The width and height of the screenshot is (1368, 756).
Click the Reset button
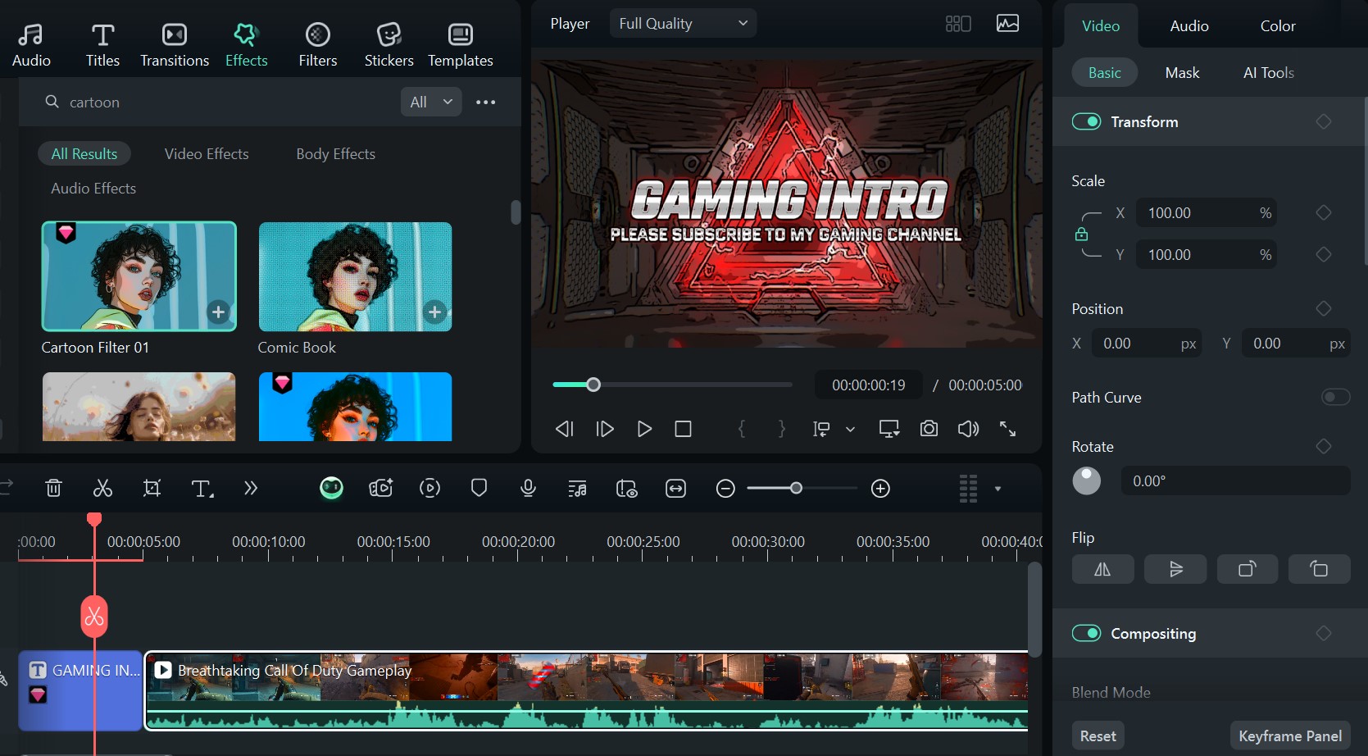tap(1098, 736)
